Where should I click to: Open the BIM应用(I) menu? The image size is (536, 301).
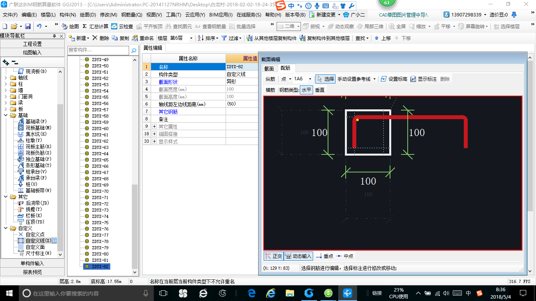221,15
